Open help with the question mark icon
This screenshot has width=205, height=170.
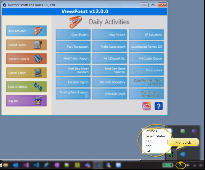tap(158, 106)
